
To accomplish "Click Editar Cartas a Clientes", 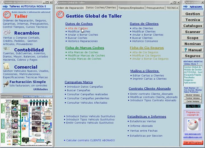I will point(148,75).
